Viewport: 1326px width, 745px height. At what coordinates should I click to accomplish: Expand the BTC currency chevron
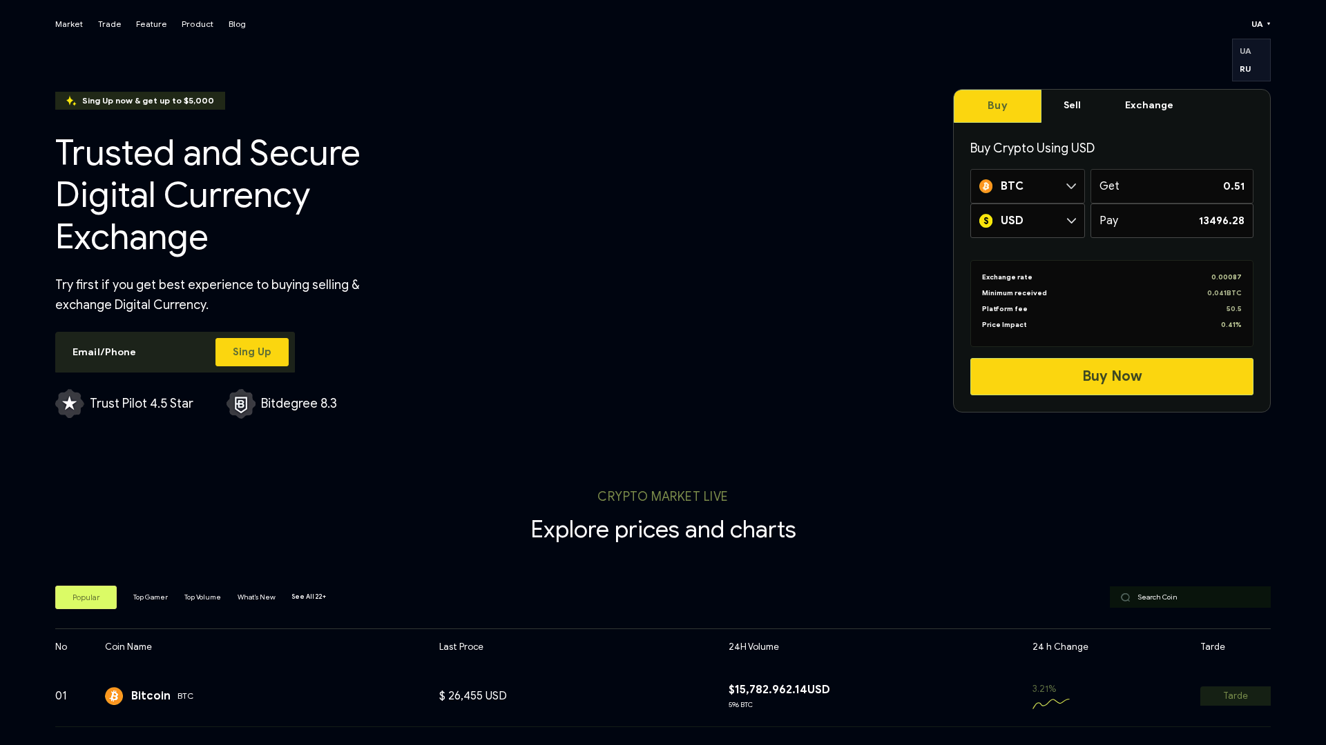1071,186
